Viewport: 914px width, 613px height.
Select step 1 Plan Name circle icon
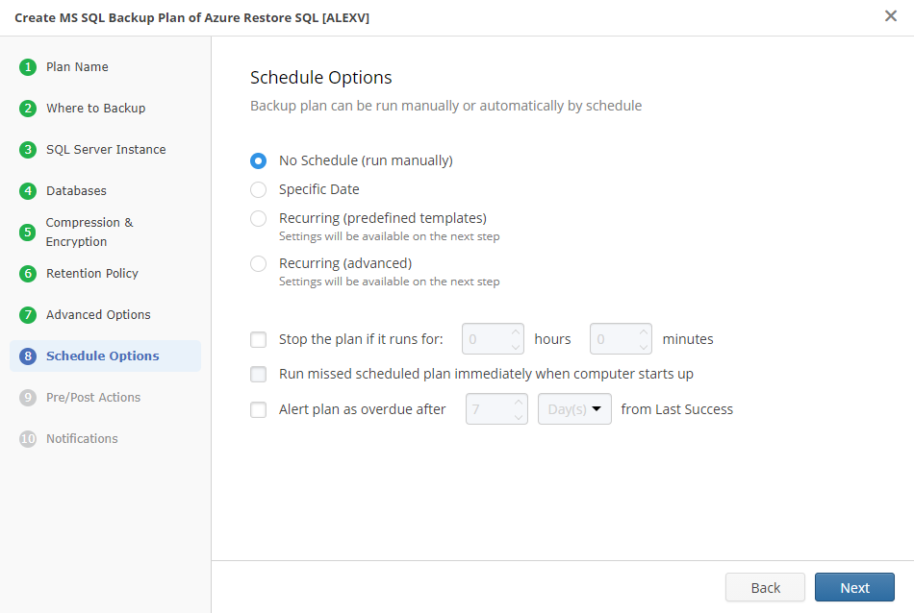[x=26, y=67]
